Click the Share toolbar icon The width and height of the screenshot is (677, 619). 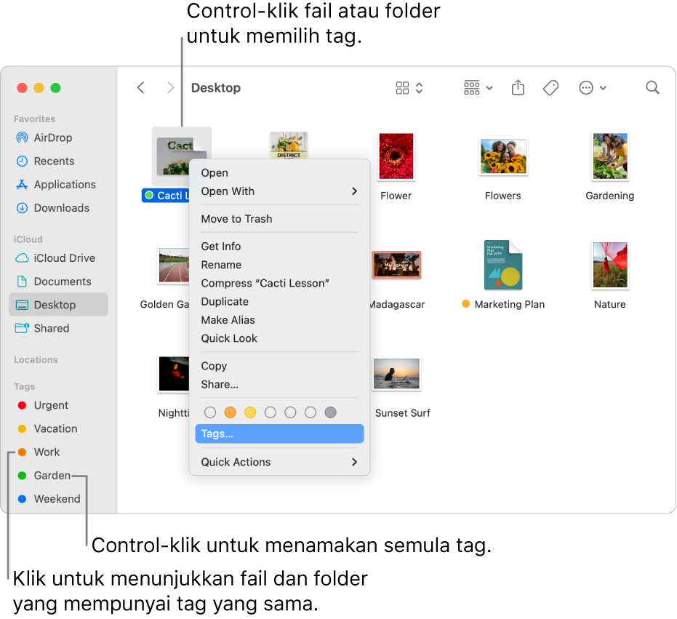coord(518,88)
